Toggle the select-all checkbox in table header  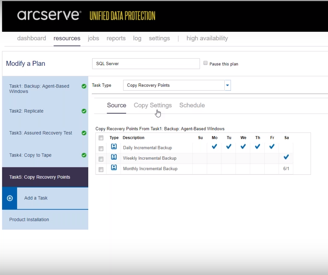[101, 138]
